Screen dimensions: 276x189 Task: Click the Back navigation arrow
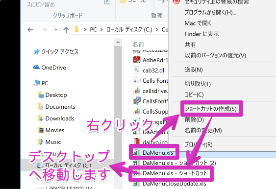pos(30,29)
